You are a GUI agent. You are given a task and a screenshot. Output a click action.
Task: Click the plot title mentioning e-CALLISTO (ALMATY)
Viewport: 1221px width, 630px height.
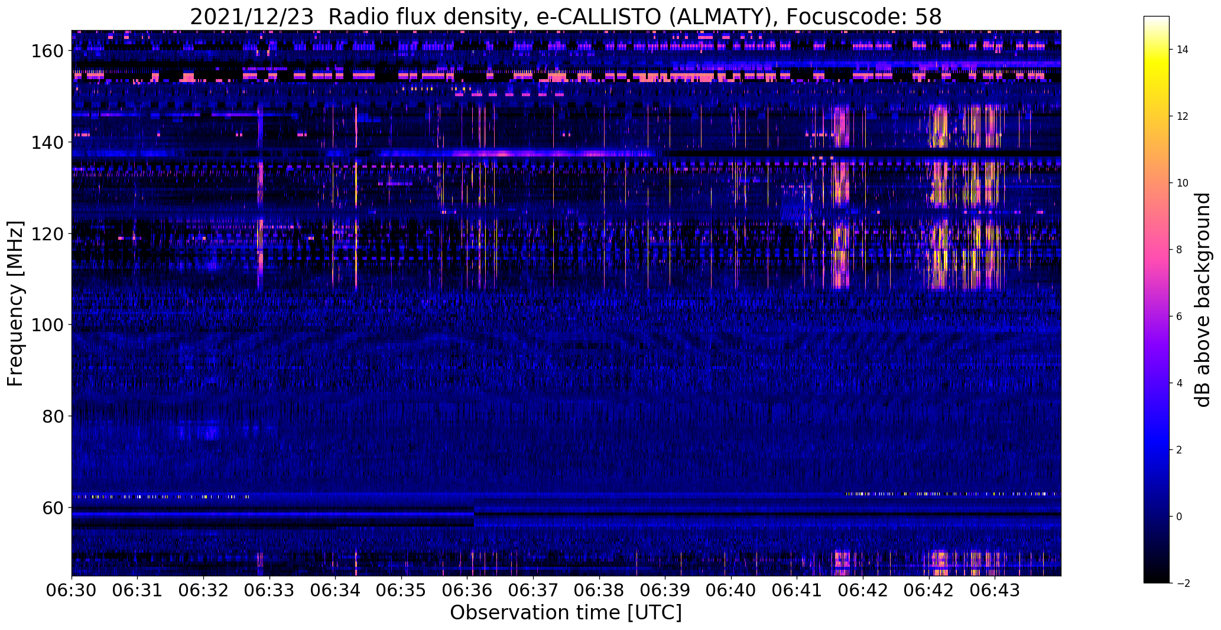tap(566, 17)
